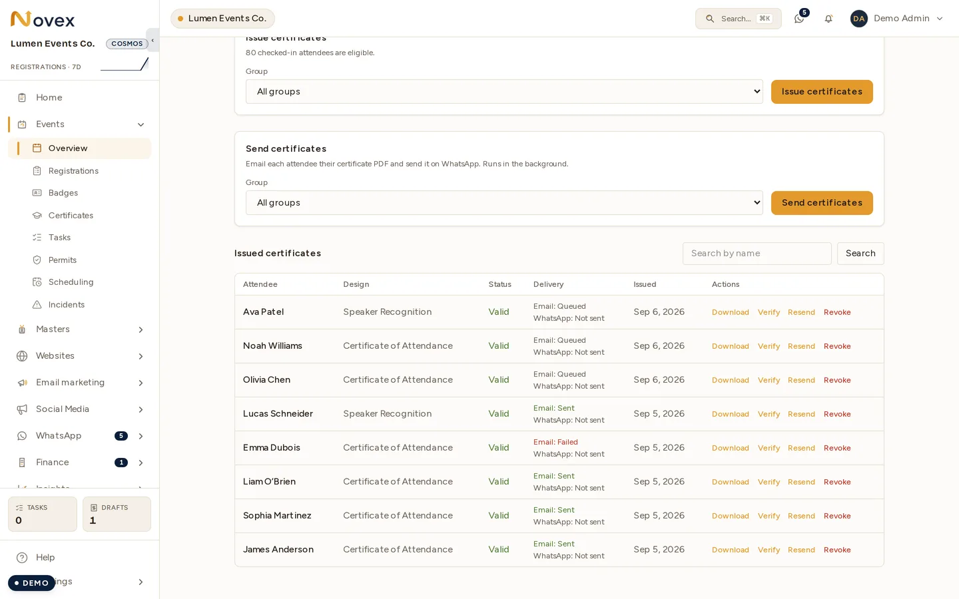959x599 pixels.
Task: Click the Lumen Events Co. workspace pill
Action: tap(222, 19)
